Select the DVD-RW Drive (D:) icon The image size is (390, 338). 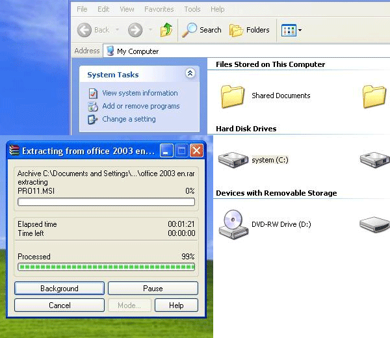click(233, 224)
